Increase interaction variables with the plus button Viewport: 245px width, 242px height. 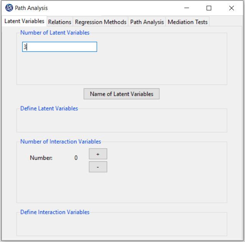coord(98,154)
